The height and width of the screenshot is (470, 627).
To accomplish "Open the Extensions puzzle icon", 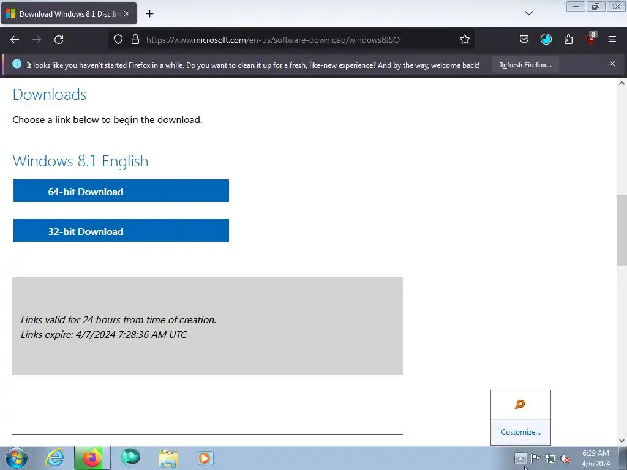I will point(568,40).
